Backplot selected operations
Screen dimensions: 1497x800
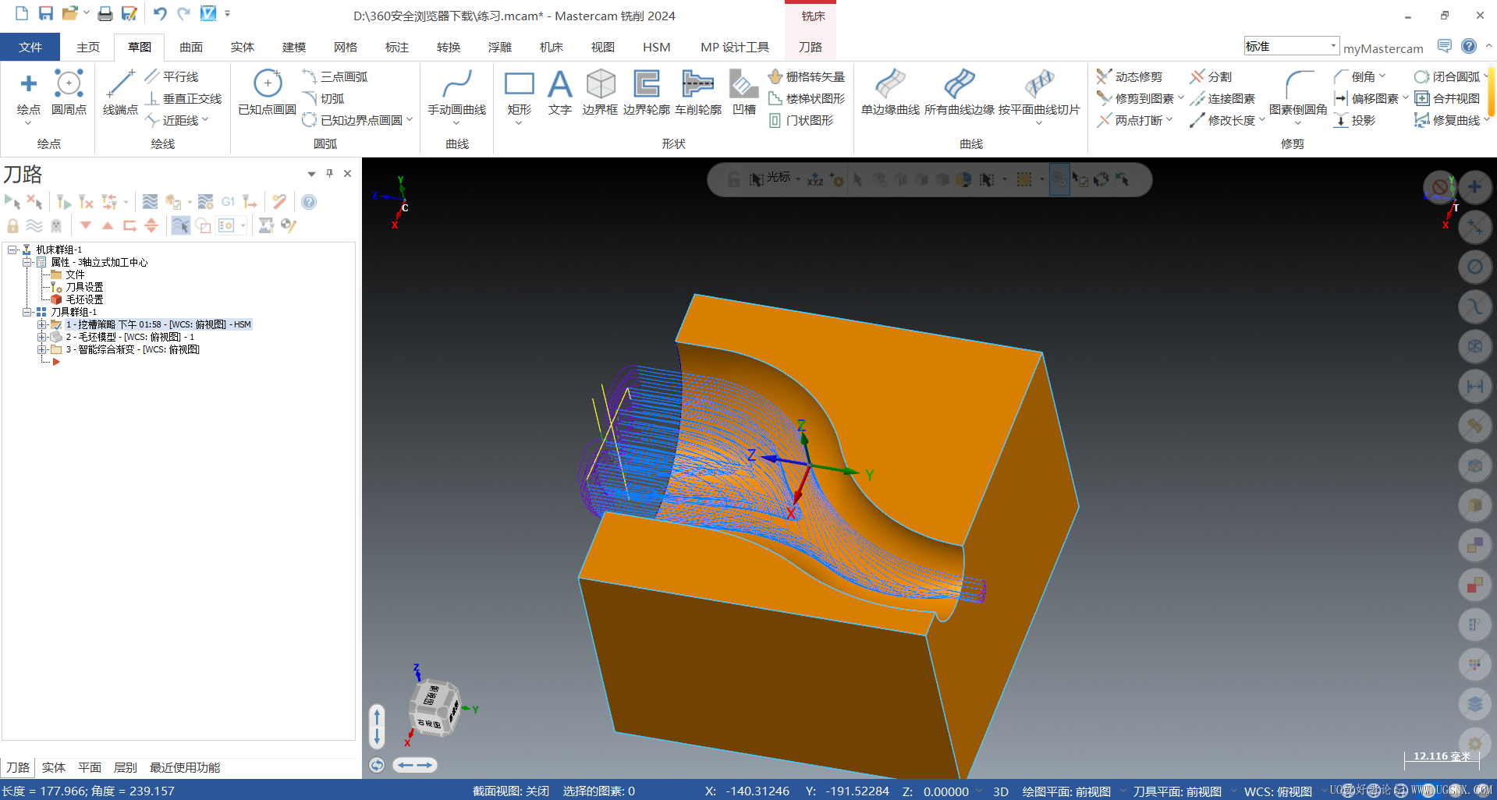[x=151, y=202]
